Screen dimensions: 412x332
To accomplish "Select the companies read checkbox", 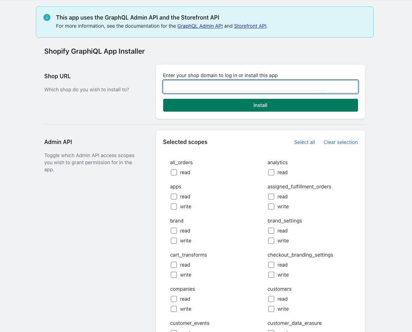I will (174, 299).
